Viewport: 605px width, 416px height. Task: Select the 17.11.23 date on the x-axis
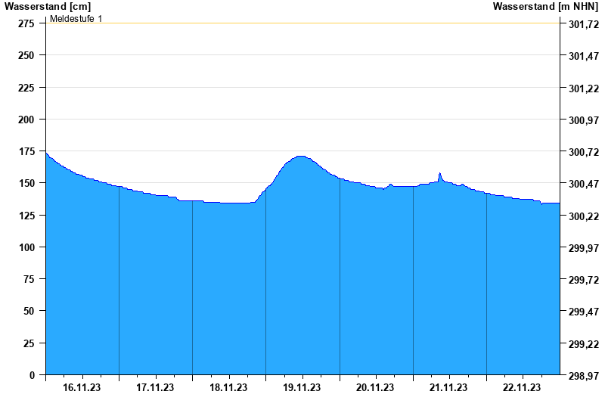[155, 387]
